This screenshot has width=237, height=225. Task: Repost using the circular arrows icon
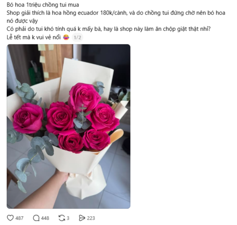coord(62,218)
